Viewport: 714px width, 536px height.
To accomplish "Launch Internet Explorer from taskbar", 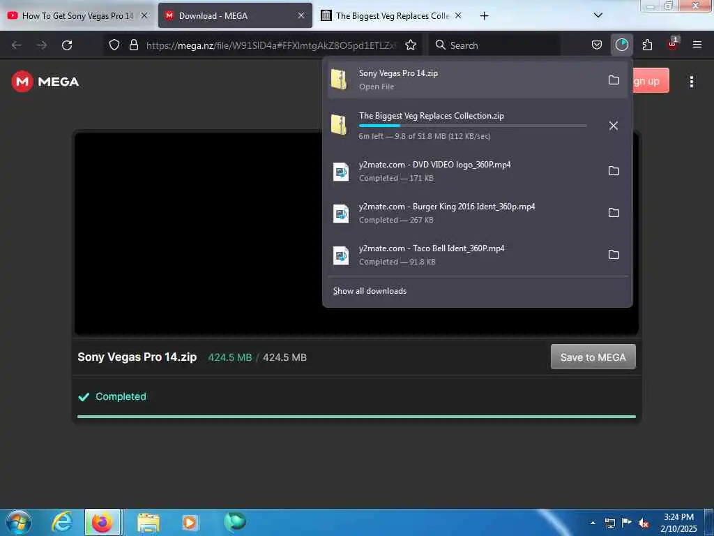I will click(x=61, y=522).
